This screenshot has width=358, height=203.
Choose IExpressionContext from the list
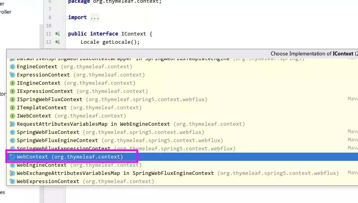[x=182, y=91]
